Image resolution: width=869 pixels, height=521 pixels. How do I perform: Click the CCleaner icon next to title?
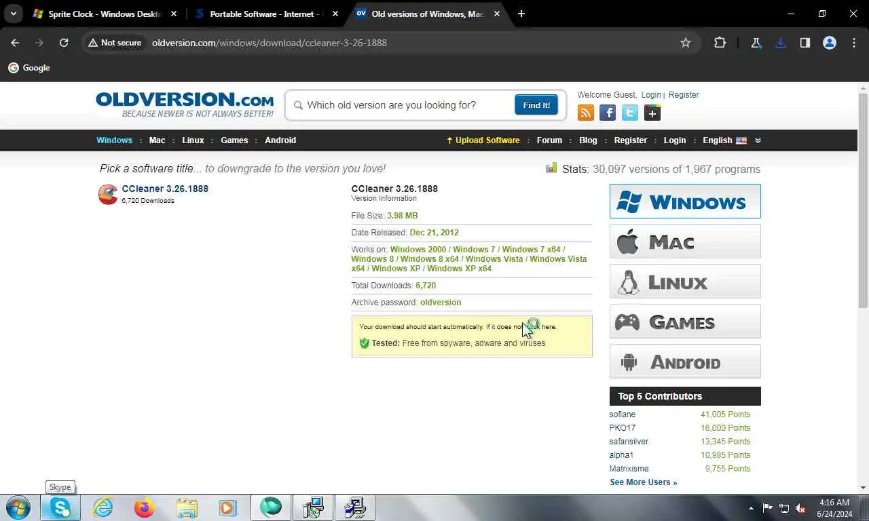108,194
